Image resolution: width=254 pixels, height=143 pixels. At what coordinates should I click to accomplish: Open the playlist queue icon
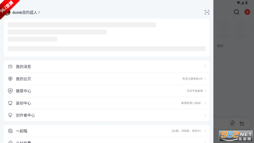point(242,123)
